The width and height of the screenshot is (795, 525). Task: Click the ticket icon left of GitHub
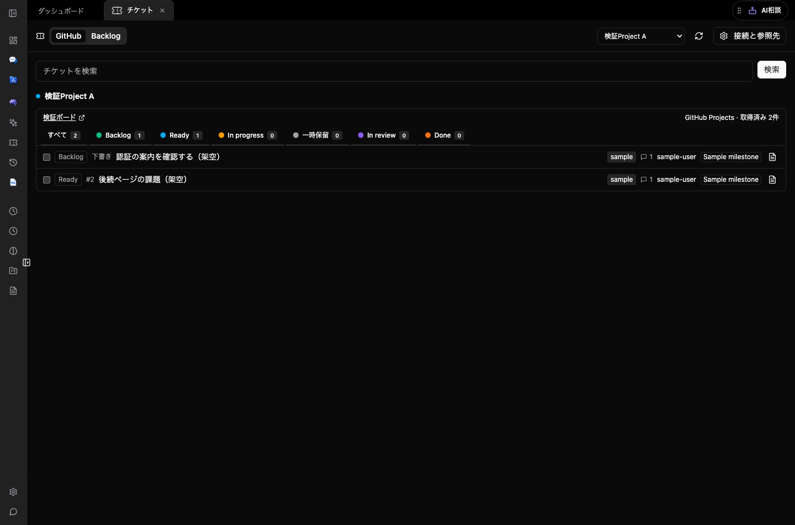pyautogui.click(x=40, y=36)
